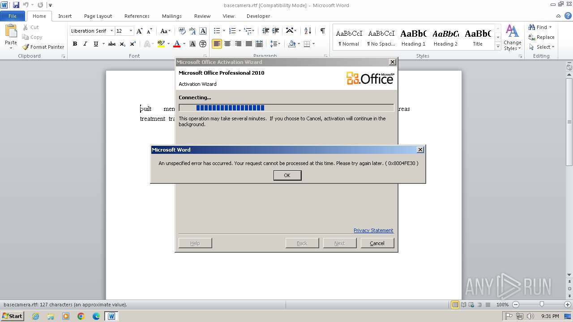The image size is (573, 322).
Task: Open the Windows Start menu
Action: click(x=12, y=316)
